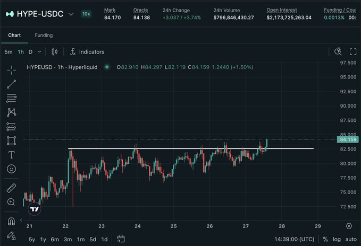
Task: Set range to 1d
Action: pos(104,239)
